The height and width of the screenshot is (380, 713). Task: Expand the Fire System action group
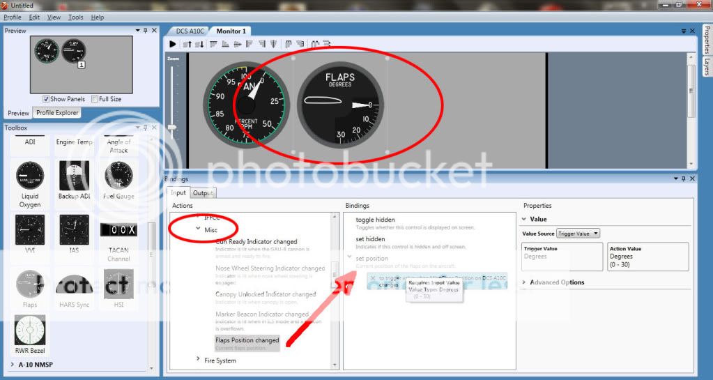pyautogui.click(x=198, y=359)
